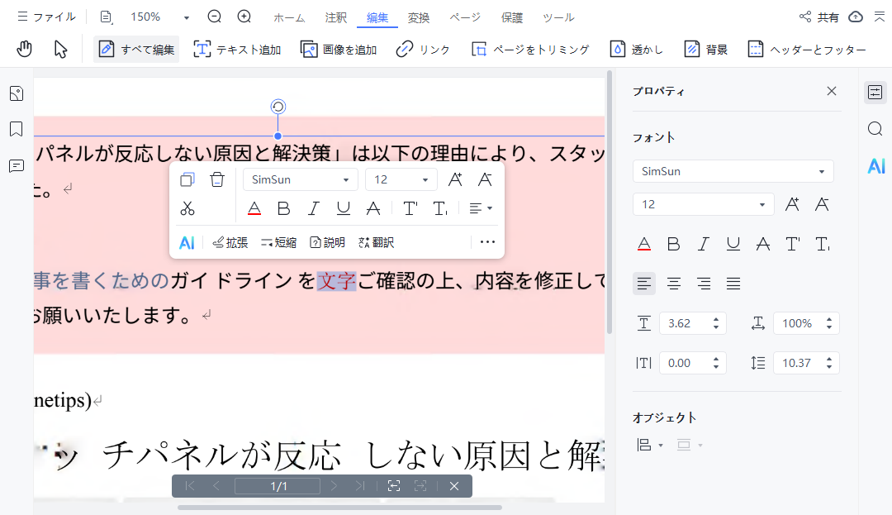Open the AI assistant in right sidebar

coord(876,166)
